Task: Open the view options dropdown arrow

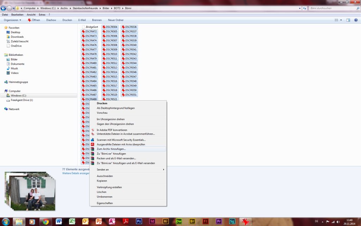Action: click(x=341, y=20)
